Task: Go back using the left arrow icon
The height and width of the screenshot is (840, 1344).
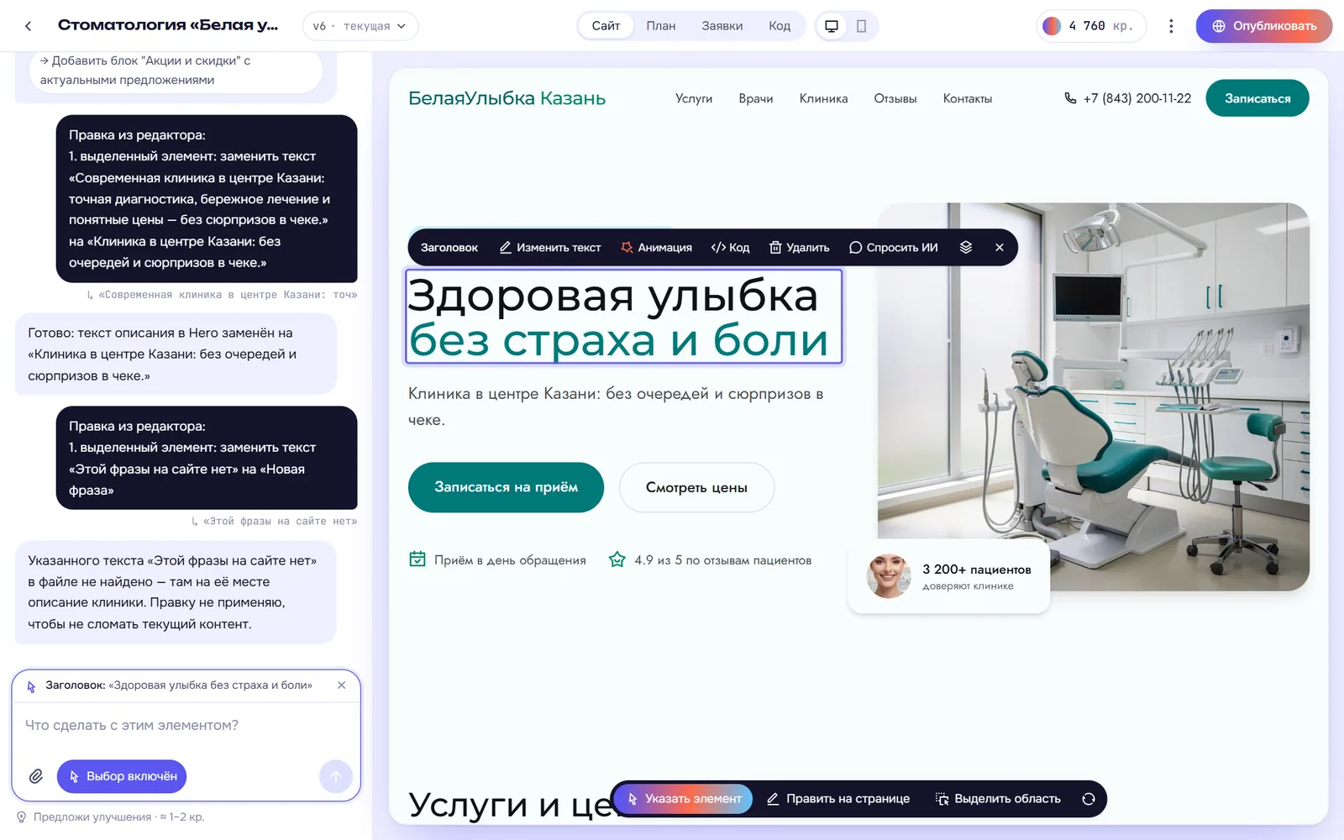Action: click(x=29, y=26)
